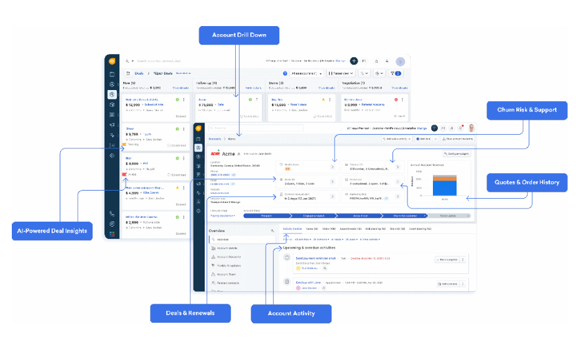Click the blue help question mark icon
The image size is (576, 352).
coord(285,73)
